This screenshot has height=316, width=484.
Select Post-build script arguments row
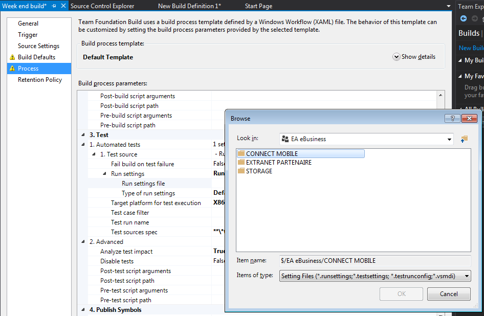coord(262,96)
